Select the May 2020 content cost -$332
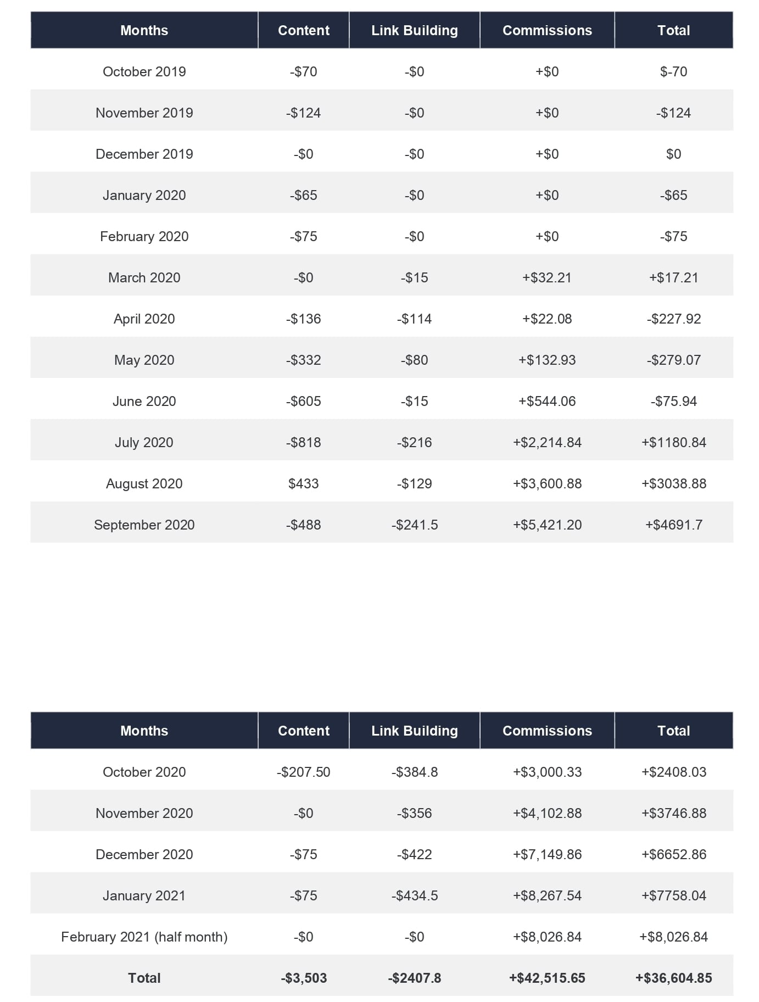Screen dimensions: 759x1002 pyautogui.click(x=303, y=360)
